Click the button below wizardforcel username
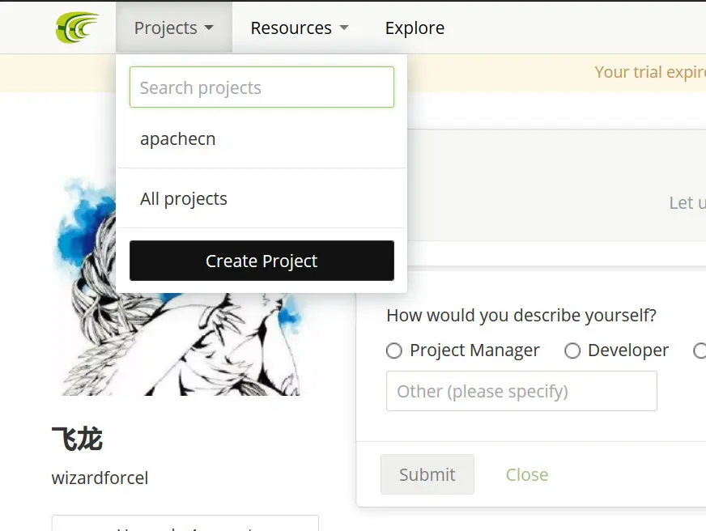Viewport: 706px width, 531px height. coord(185,524)
